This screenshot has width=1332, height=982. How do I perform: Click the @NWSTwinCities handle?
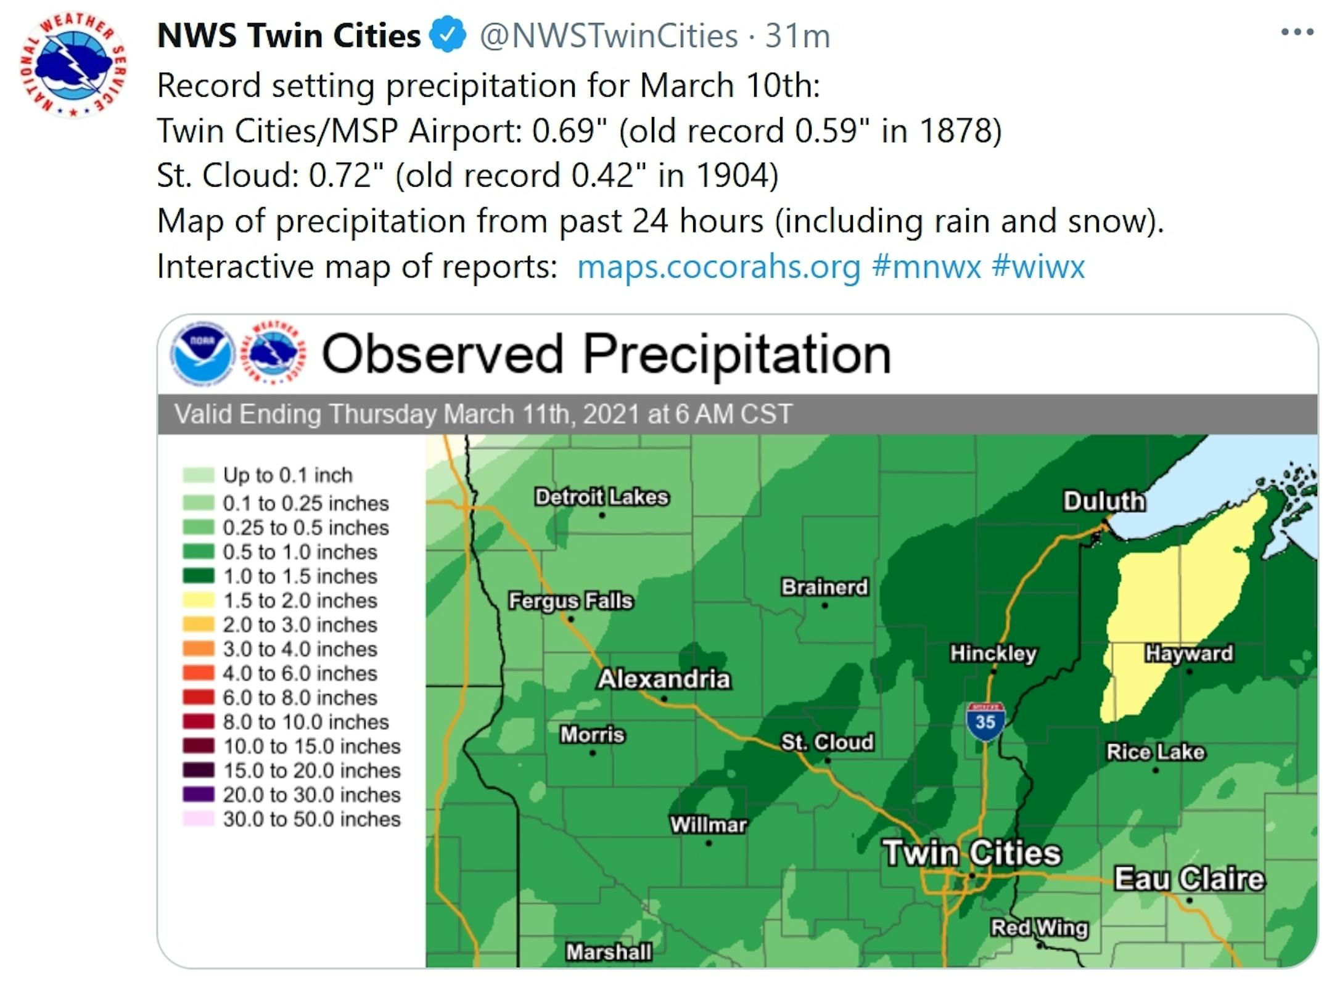point(609,36)
